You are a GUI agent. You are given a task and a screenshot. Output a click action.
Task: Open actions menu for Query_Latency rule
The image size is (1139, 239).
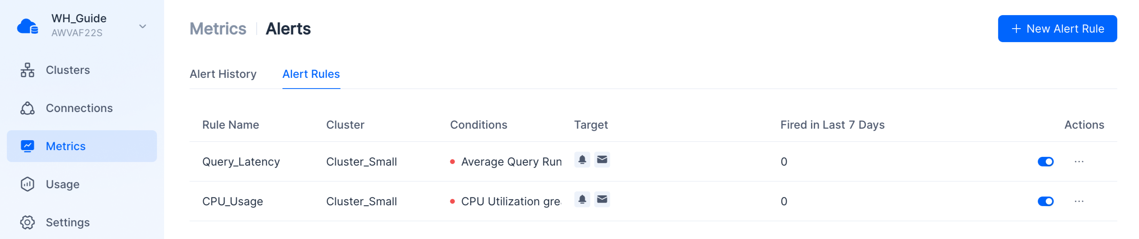[x=1079, y=162]
